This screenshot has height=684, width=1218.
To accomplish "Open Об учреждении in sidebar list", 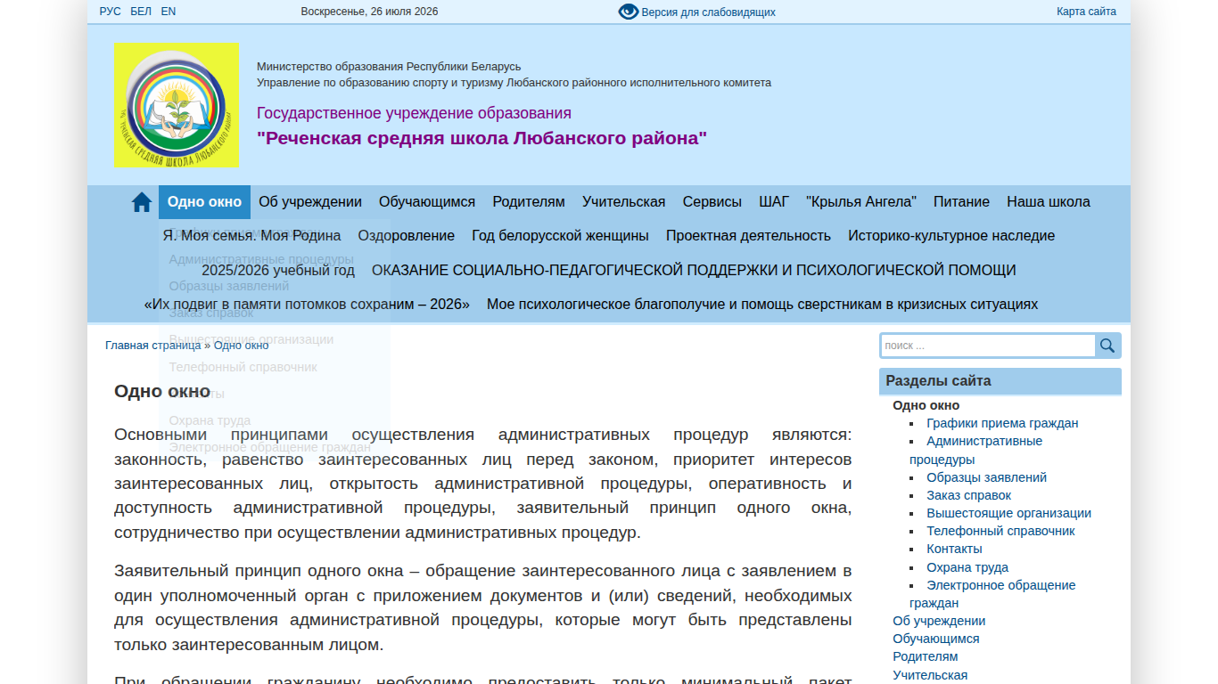I will click(x=939, y=621).
